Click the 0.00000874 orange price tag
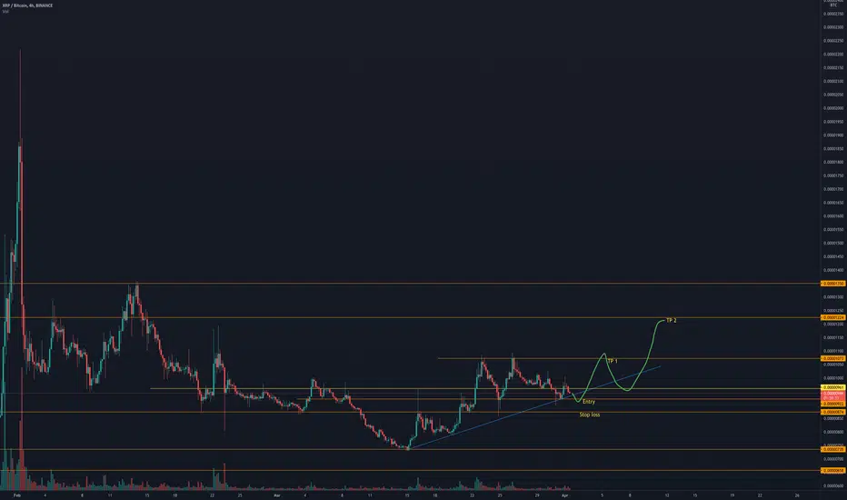847x500 pixels. pos(833,412)
